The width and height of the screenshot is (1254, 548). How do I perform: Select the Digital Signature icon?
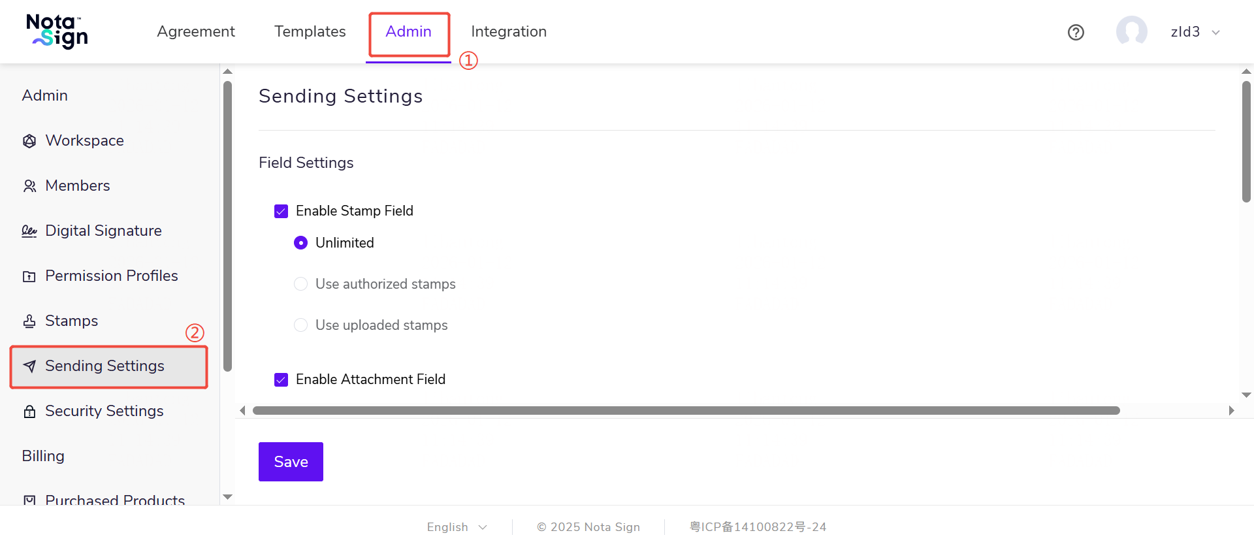29,231
